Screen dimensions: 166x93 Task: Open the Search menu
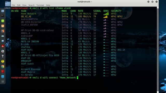point(31,5)
